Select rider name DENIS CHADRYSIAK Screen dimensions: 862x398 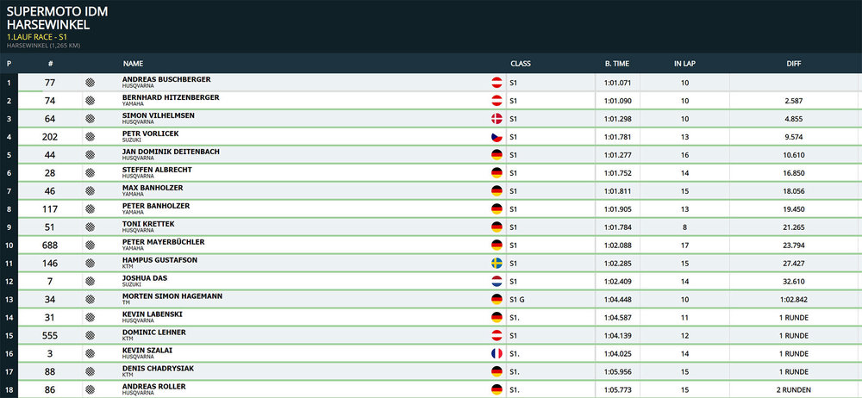click(x=157, y=369)
